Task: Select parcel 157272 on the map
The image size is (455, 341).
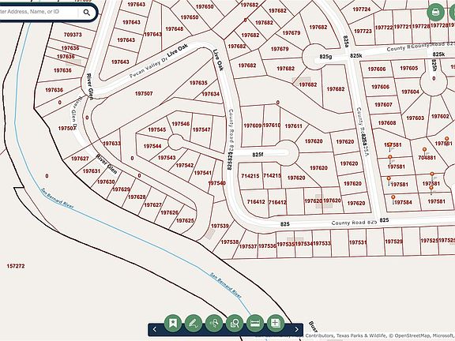Action: pyautogui.click(x=16, y=266)
